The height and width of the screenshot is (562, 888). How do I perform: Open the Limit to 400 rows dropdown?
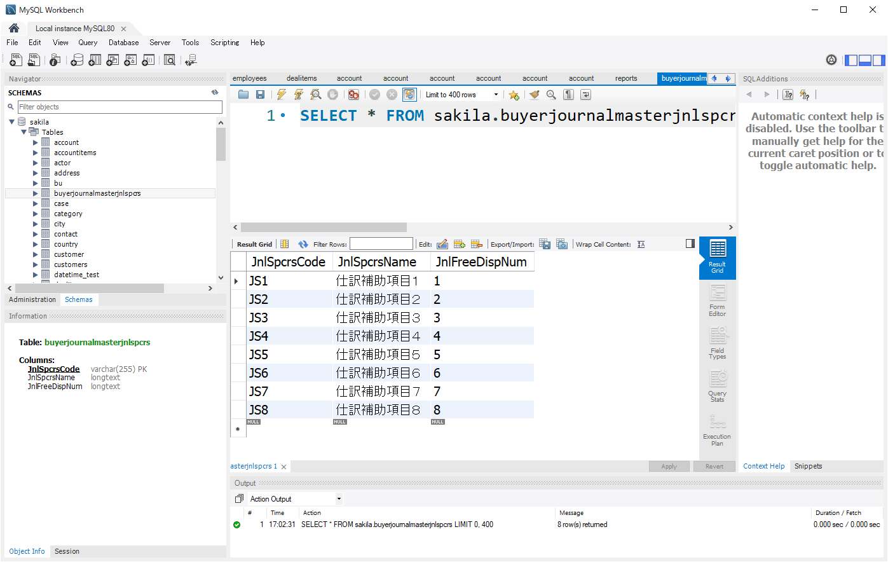tap(496, 95)
